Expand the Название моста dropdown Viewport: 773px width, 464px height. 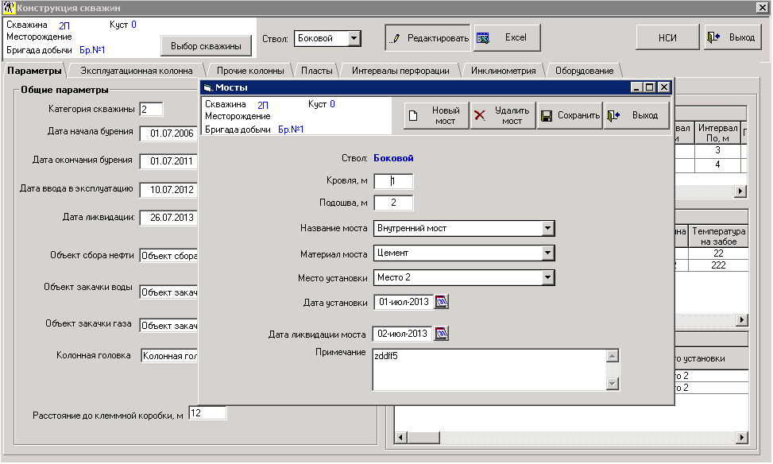pyautogui.click(x=547, y=228)
